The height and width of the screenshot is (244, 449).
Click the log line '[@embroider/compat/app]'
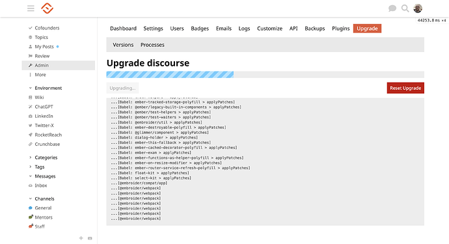(139, 183)
